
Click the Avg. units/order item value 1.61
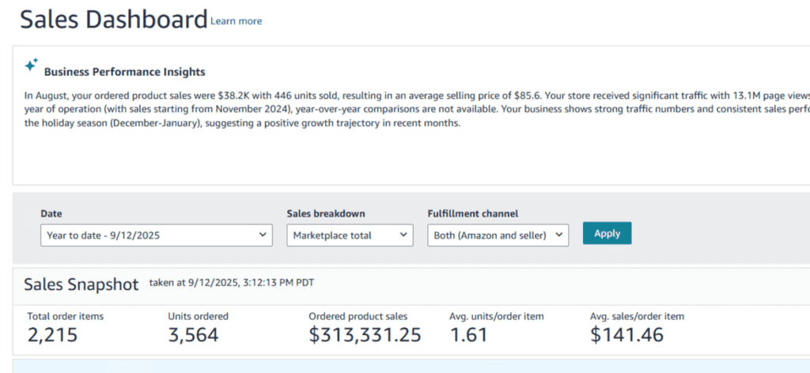tap(469, 335)
